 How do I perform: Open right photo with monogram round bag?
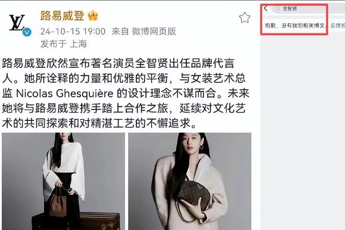point(190,181)
